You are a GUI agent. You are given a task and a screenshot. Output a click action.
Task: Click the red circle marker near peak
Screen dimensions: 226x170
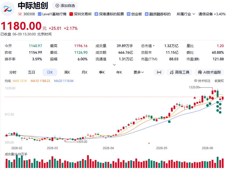213,98
